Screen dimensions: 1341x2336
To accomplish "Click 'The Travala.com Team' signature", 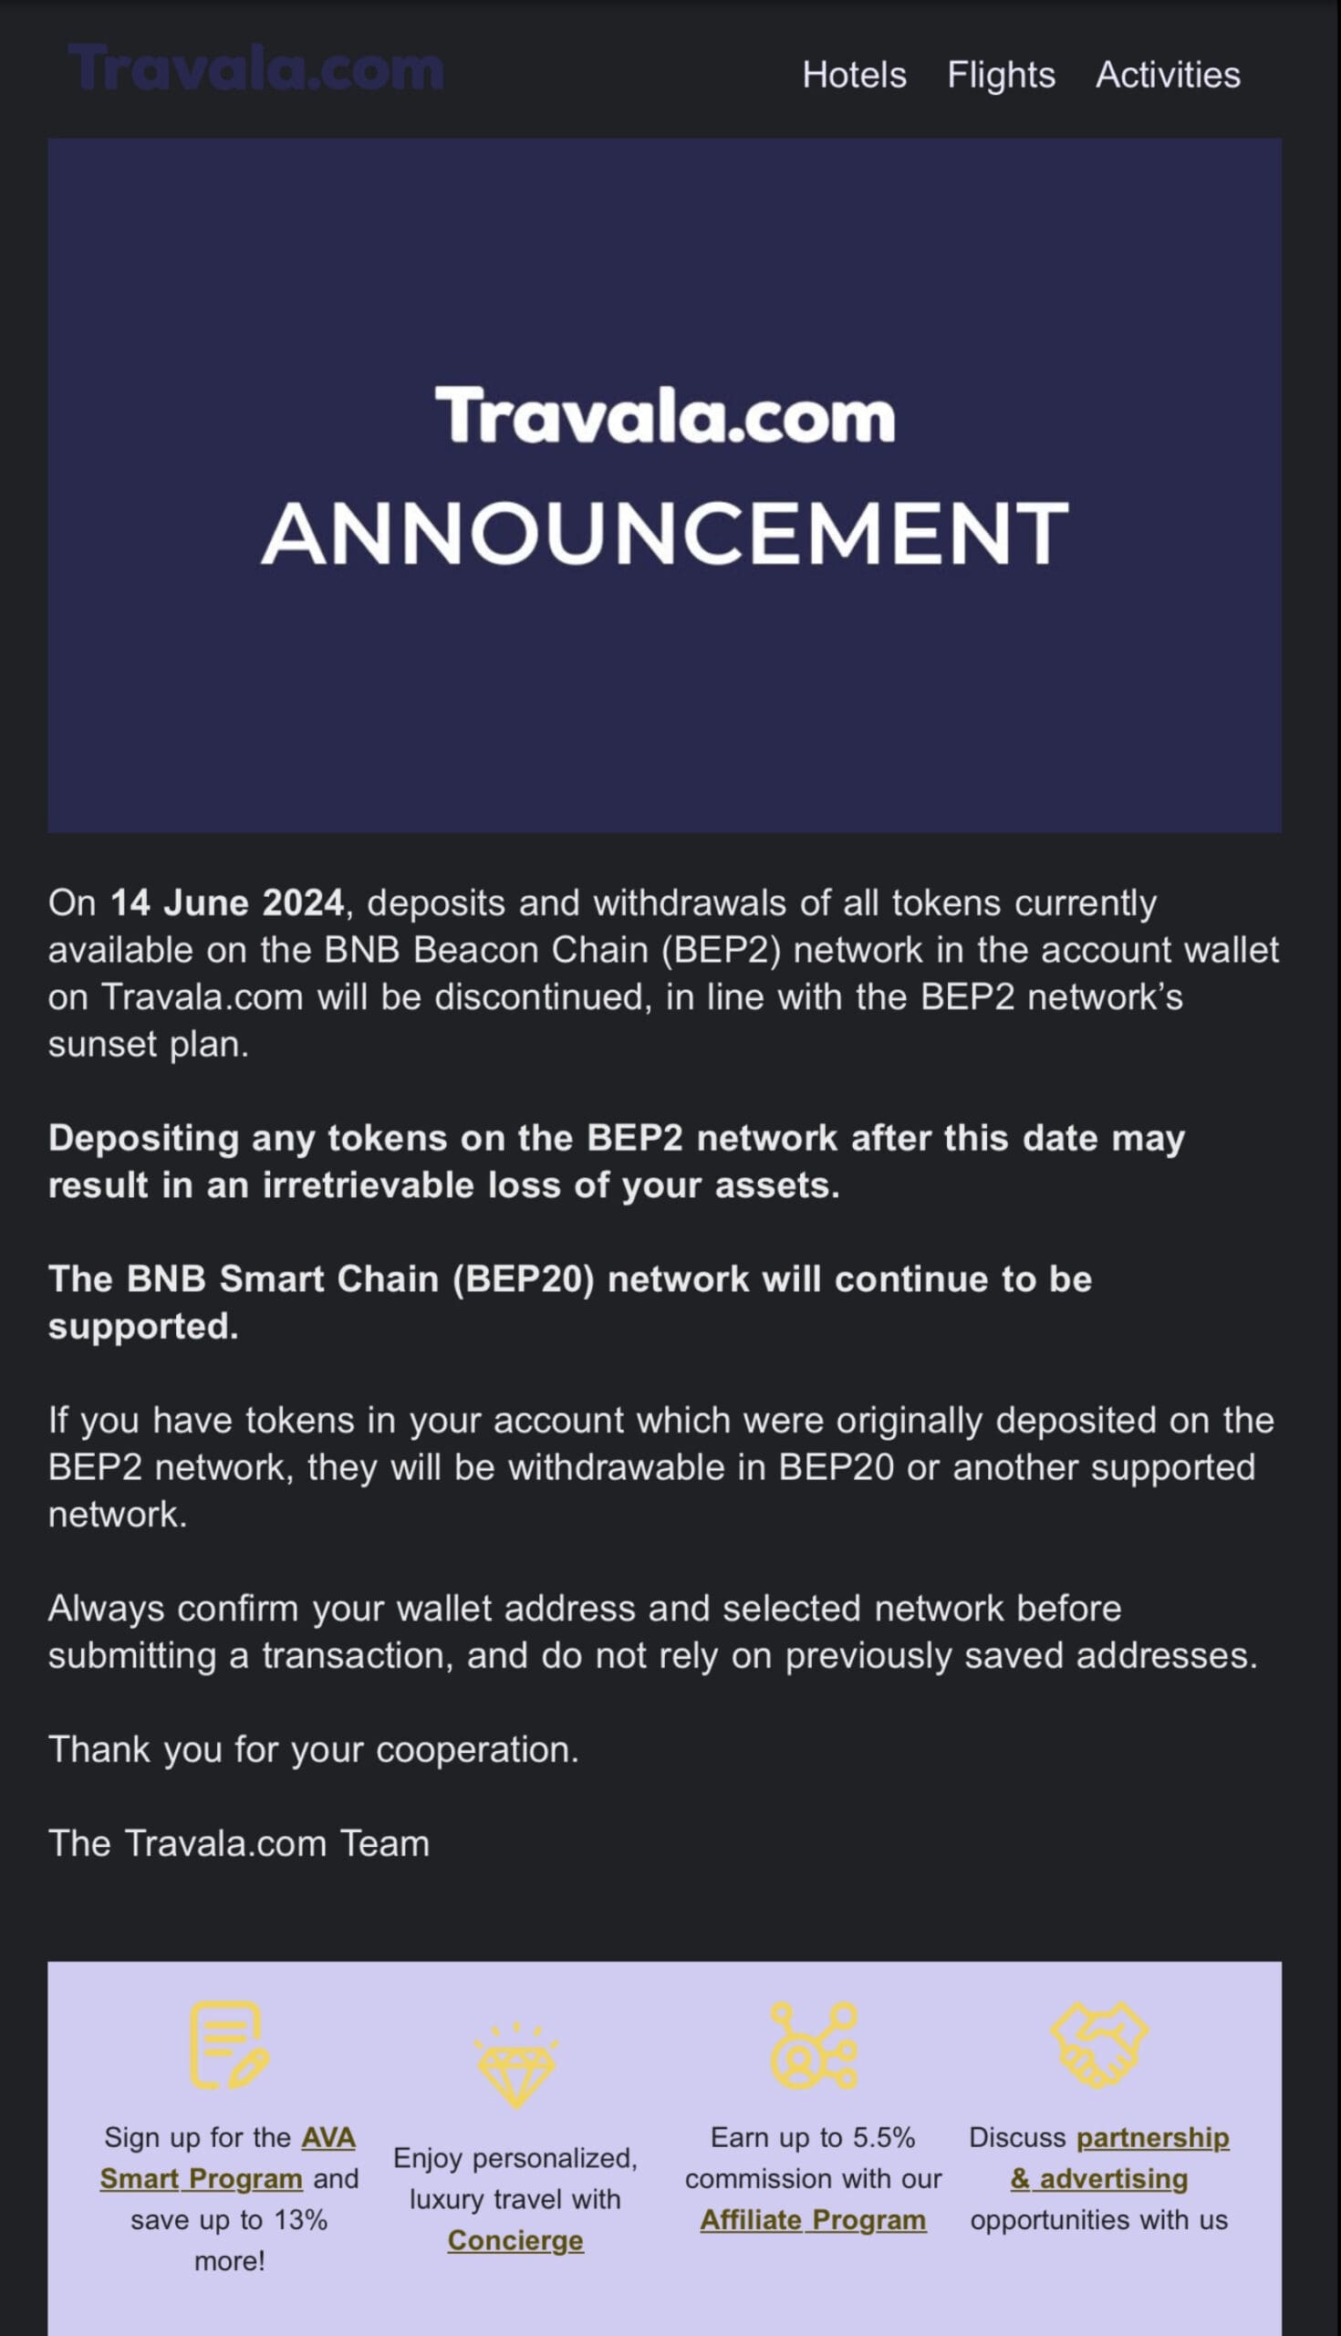I will click(x=238, y=1843).
